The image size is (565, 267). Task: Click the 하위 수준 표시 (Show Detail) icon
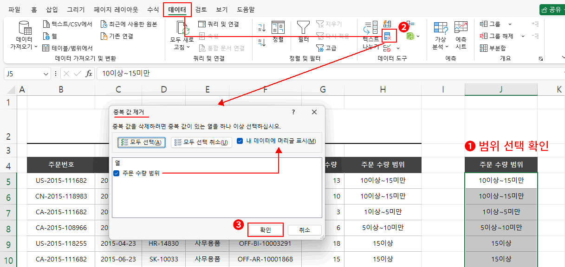535,24
